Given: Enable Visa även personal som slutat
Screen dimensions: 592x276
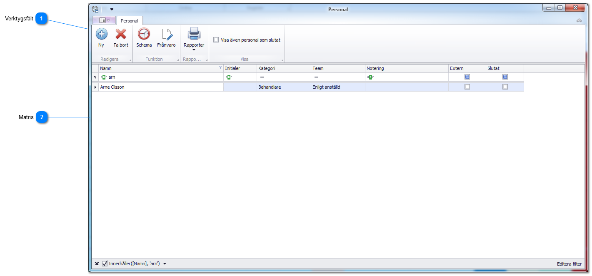Looking at the screenshot, I should click(216, 40).
